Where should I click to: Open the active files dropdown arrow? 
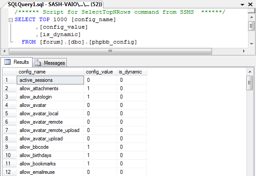[x=242, y=4]
